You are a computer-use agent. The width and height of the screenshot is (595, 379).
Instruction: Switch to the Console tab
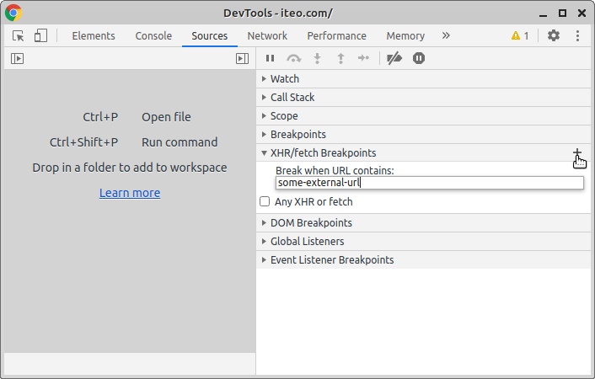click(x=153, y=35)
